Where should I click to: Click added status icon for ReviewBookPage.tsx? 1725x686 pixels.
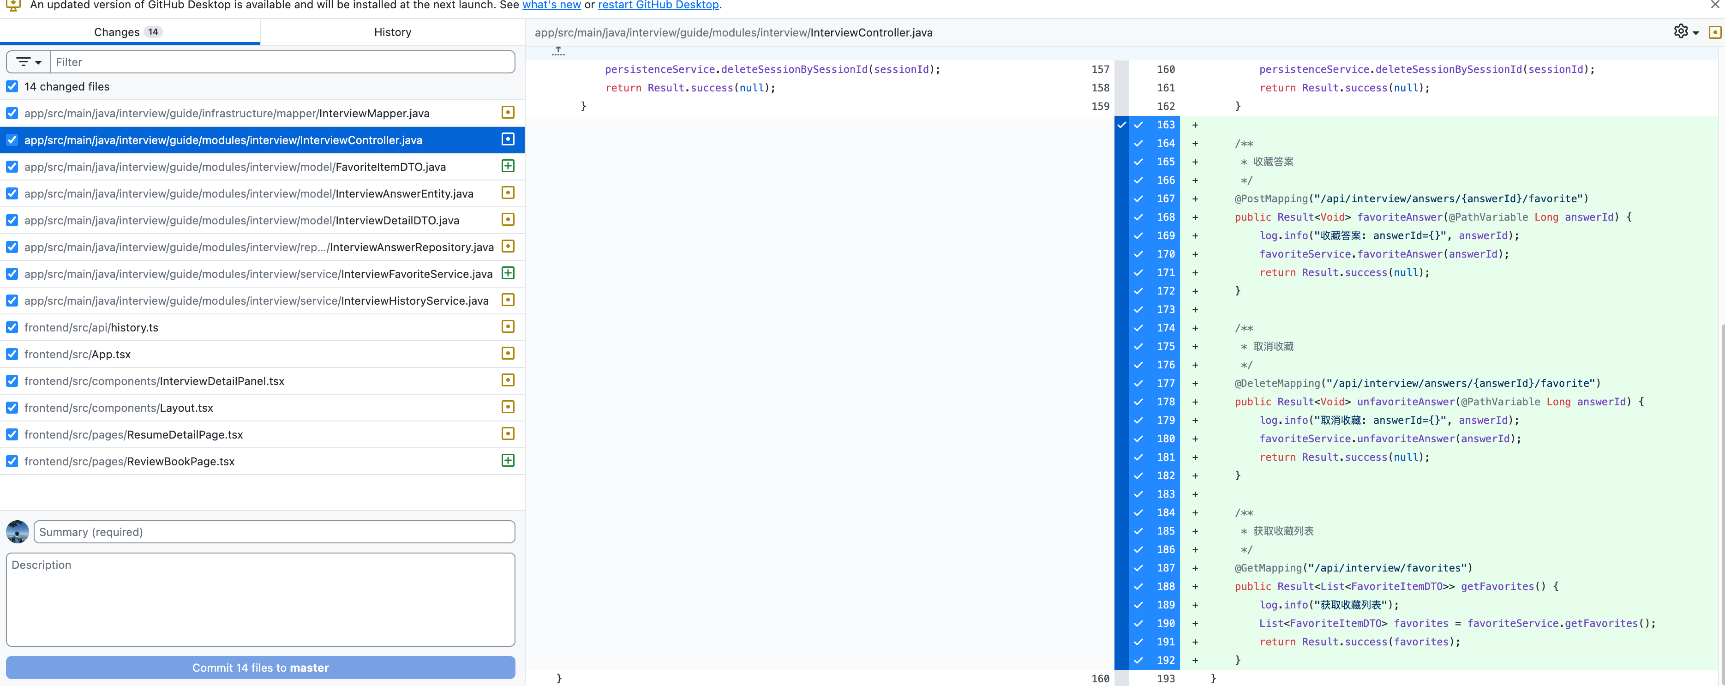pyautogui.click(x=508, y=461)
